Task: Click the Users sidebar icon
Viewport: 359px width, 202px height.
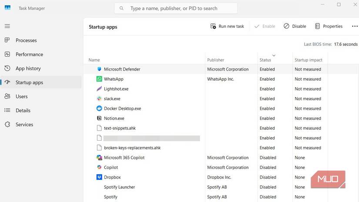Action: pos(7,96)
